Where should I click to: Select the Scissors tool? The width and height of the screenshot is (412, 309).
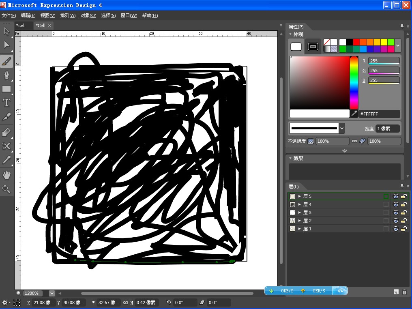(x=6, y=146)
